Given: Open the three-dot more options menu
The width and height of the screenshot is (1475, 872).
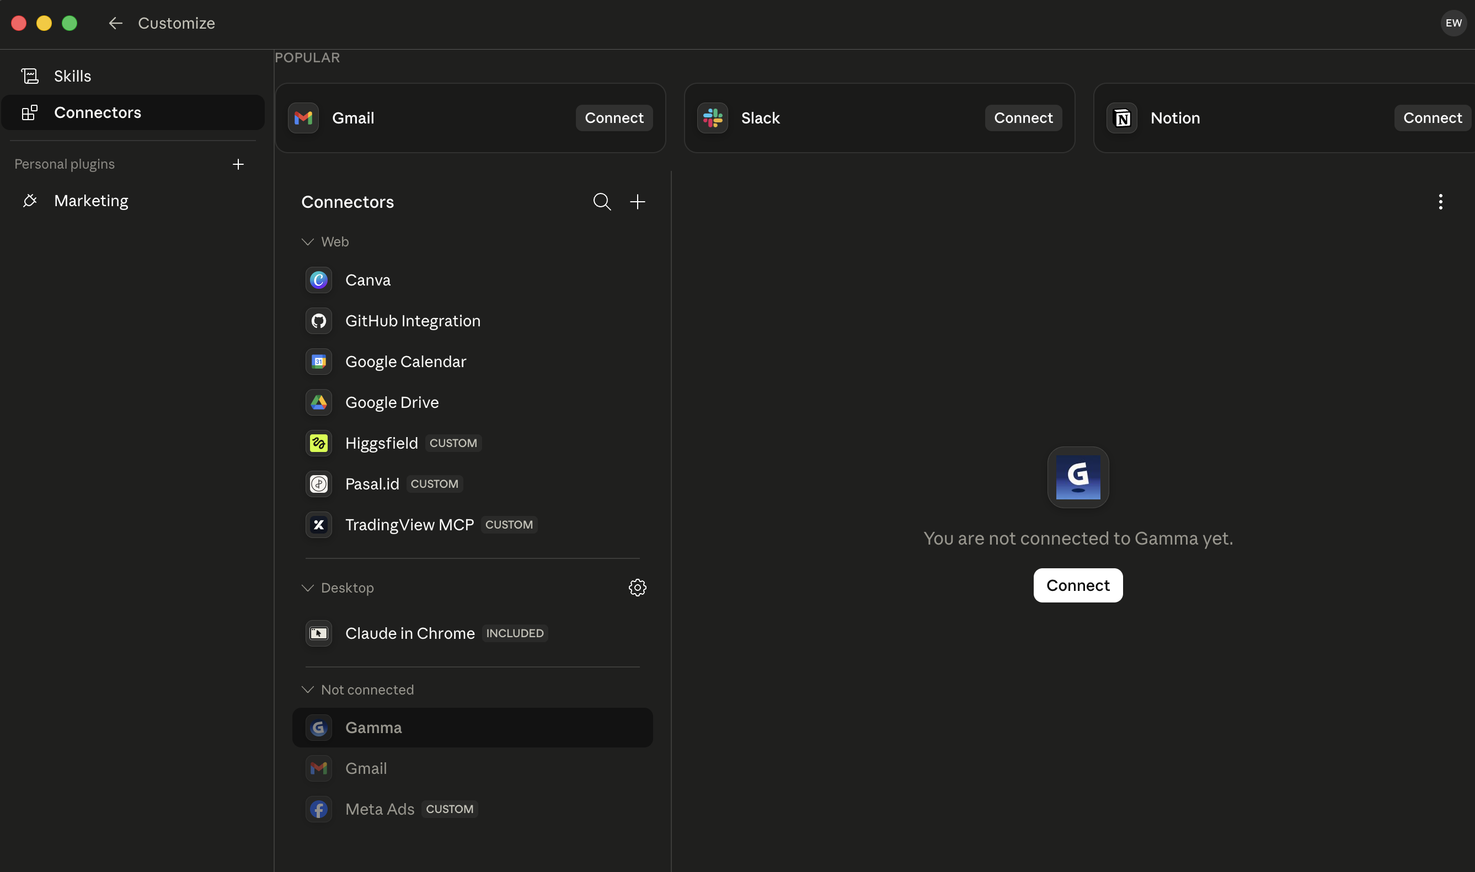Looking at the screenshot, I should 1440,202.
